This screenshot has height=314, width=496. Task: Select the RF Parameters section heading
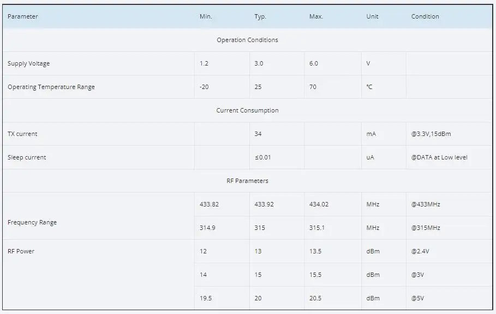coord(247,181)
